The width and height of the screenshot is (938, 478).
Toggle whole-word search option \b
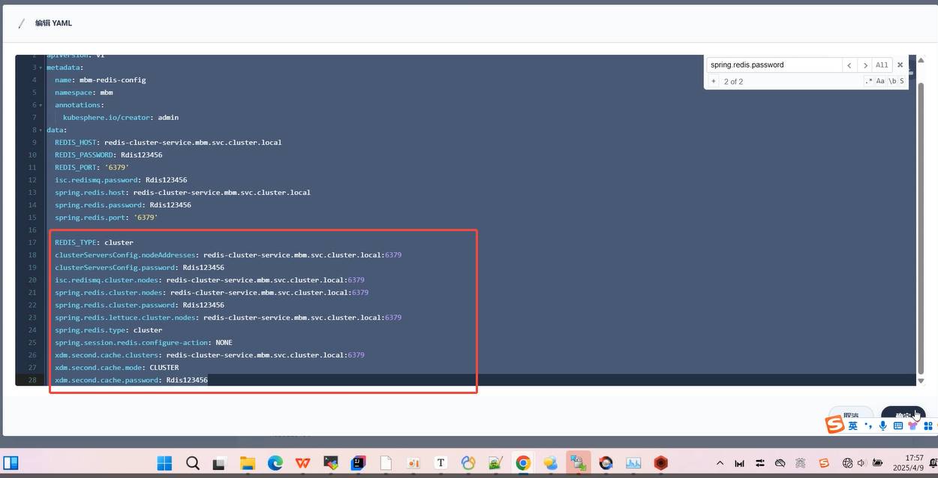click(891, 81)
